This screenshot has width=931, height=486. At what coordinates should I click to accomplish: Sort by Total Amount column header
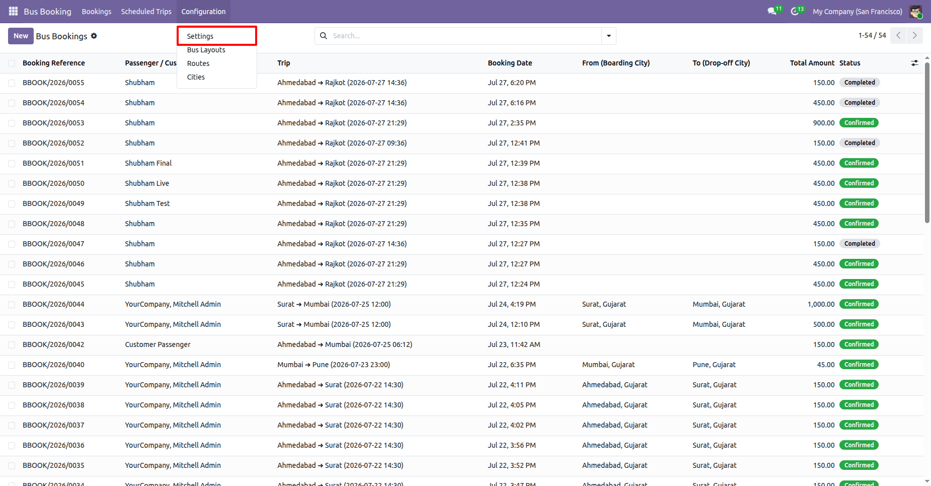tap(812, 63)
